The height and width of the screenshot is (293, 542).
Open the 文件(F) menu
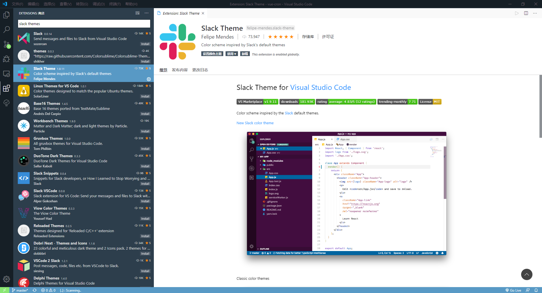click(18, 4)
